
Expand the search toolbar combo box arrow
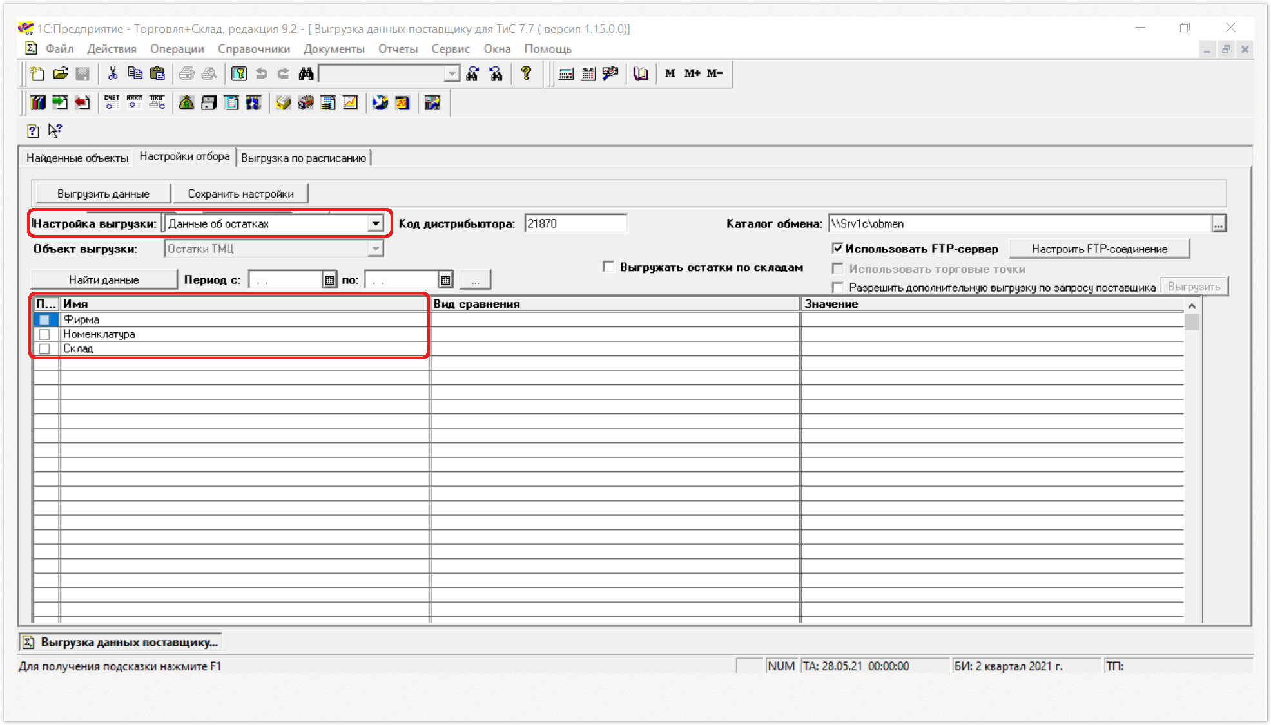[452, 74]
